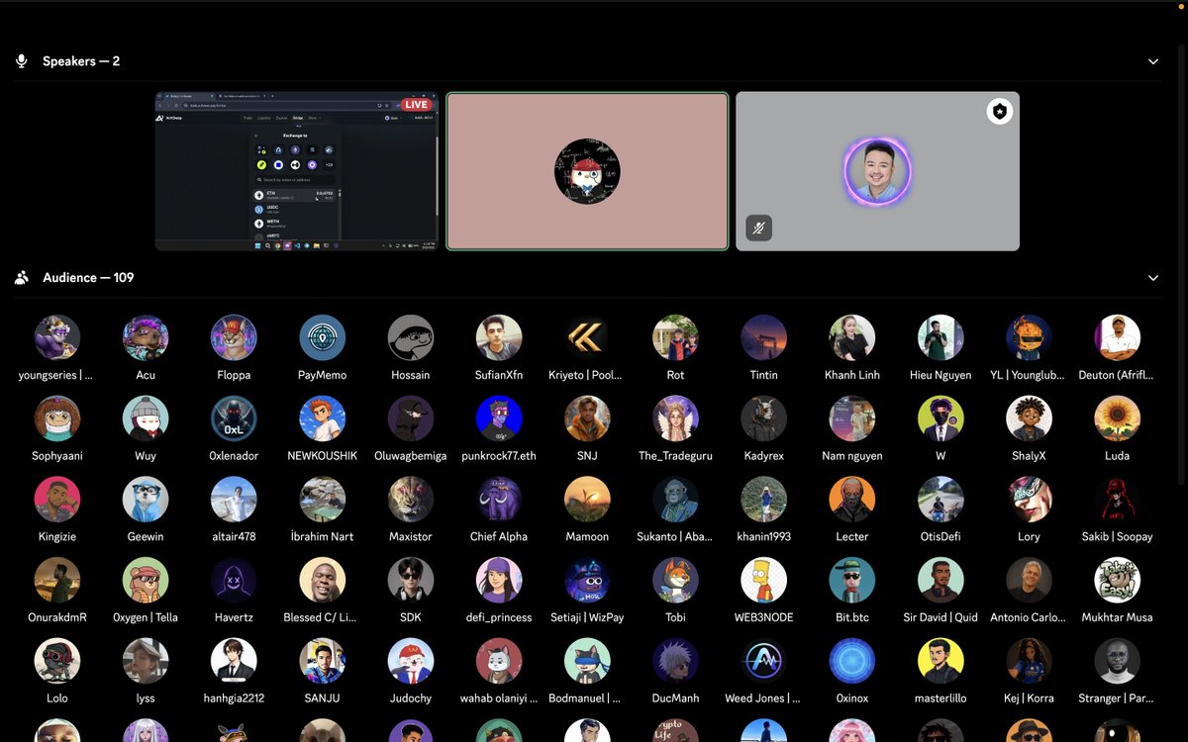1188x742 pixels.
Task: Open Kingizie's avatar
Action: click(x=57, y=500)
